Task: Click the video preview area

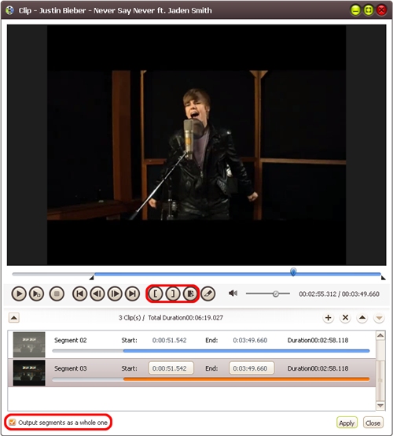Action: coord(196,145)
